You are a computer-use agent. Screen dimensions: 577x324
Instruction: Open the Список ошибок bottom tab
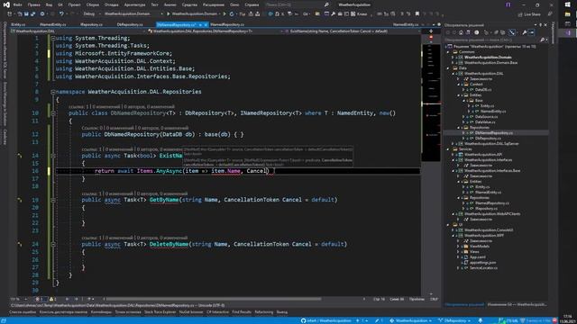pyautogui.click(x=23, y=312)
